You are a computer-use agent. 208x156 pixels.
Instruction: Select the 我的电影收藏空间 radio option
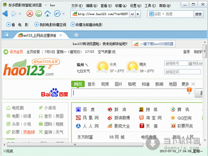tap(36, 24)
